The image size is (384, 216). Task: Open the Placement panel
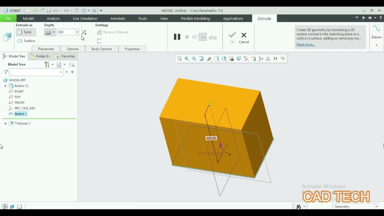coord(46,49)
